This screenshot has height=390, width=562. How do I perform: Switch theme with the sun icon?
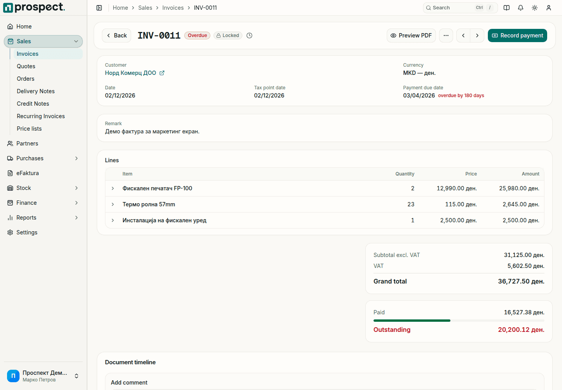click(535, 8)
